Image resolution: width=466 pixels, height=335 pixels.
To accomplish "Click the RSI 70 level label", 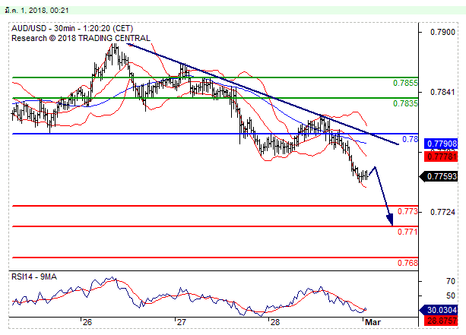I will [x=451, y=281].
